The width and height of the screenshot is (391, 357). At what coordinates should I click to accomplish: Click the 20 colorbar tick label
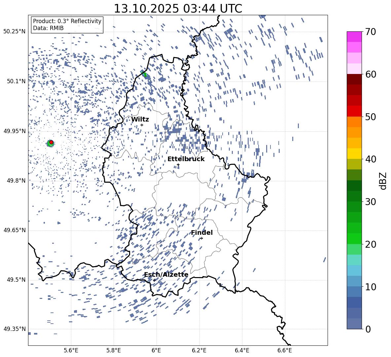click(x=371, y=244)
